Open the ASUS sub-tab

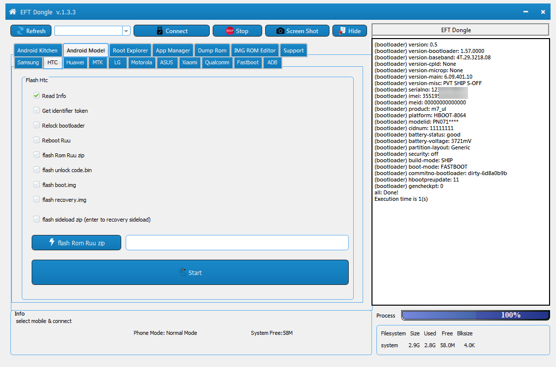tap(167, 62)
